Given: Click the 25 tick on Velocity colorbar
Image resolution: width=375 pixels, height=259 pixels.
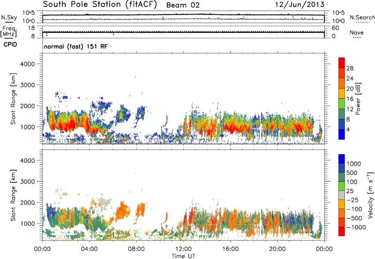Looking at the screenshot, I should pos(350,191).
